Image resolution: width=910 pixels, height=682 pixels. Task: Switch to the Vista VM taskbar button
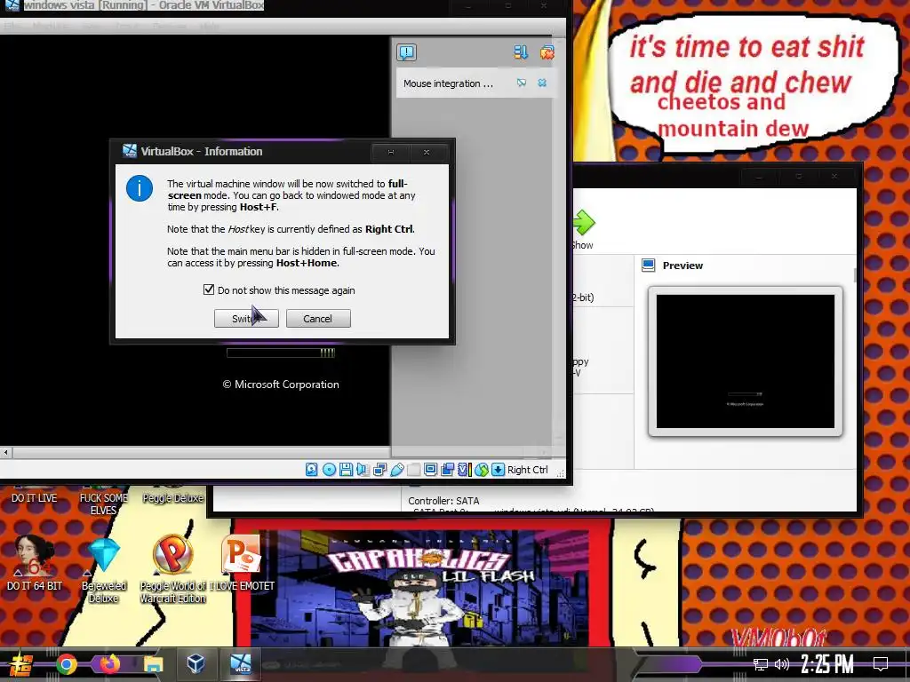pyautogui.click(x=240, y=663)
